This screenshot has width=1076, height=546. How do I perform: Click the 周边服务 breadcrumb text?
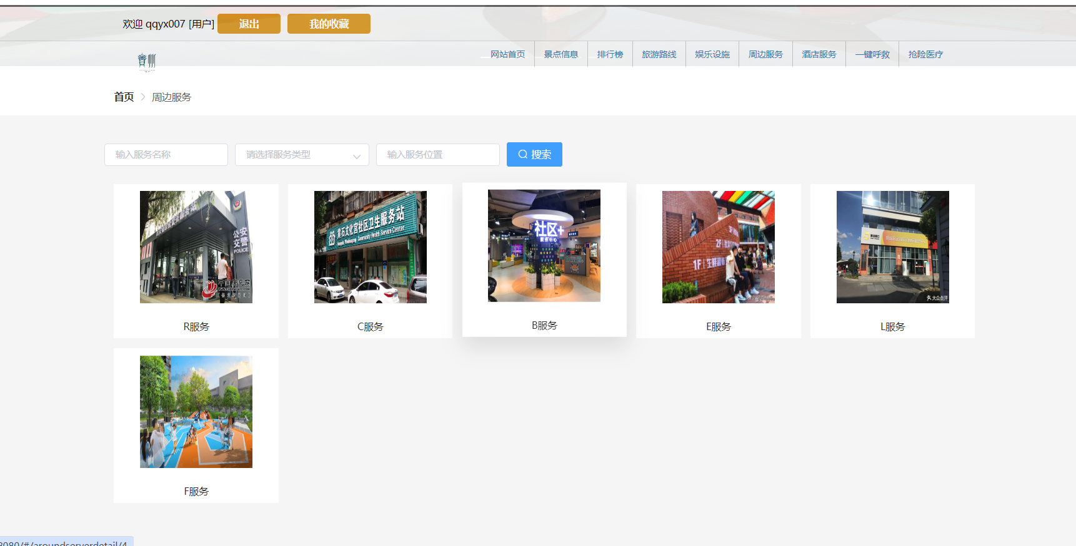point(171,97)
